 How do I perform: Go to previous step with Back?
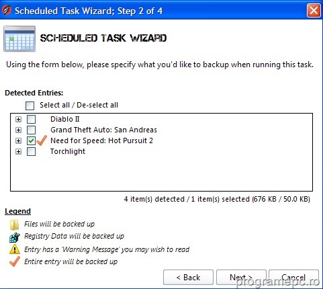click(x=188, y=278)
